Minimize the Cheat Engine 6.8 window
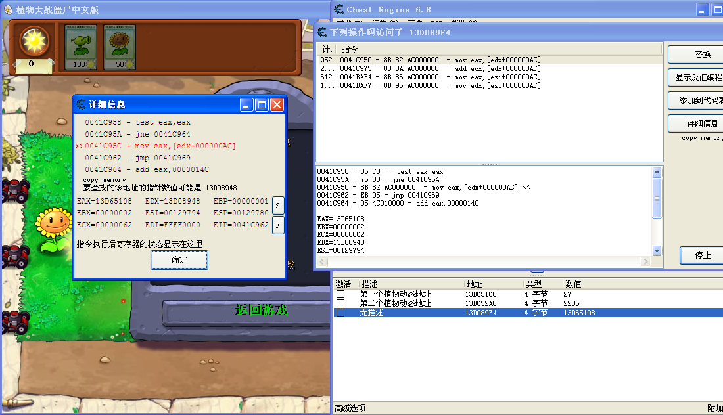This screenshot has height=415, width=723. 702,10
